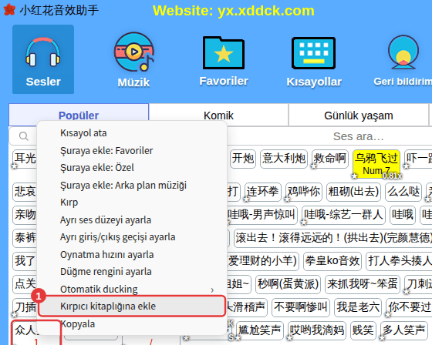Play the 连环拳 sound button
Screen dimensions: 432x345
(263, 192)
